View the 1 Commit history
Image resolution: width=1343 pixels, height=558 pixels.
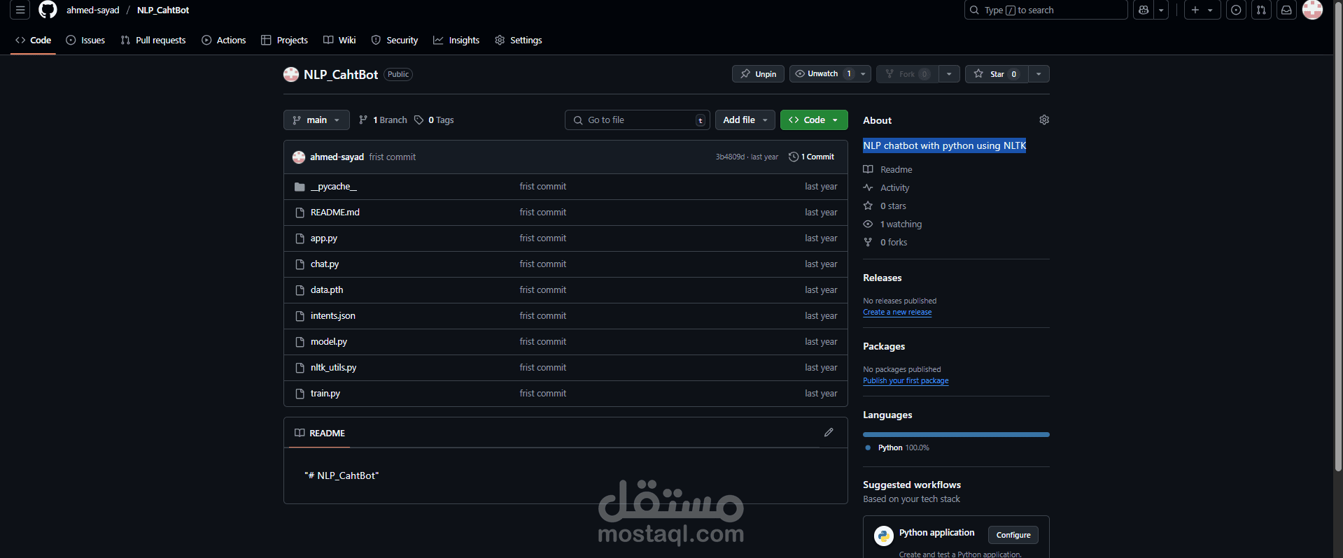pos(812,157)
